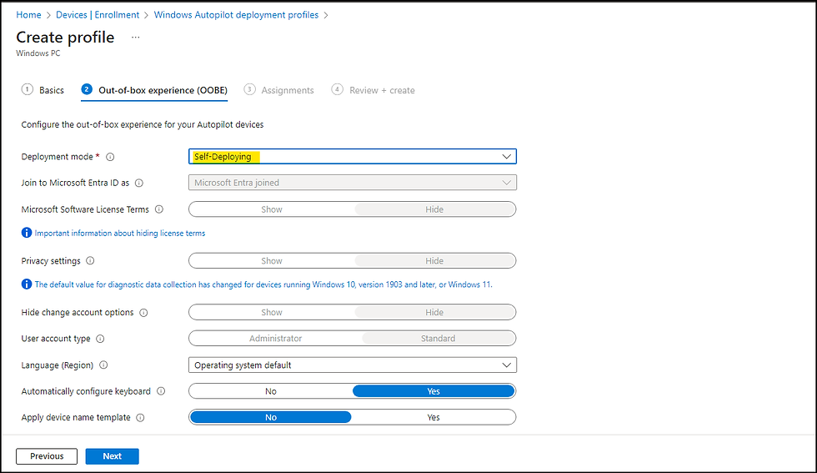This screenshot has width=817, height=473.
Task: Set Automatically configure keyboard to No
Action: click(x=270, y=391)
